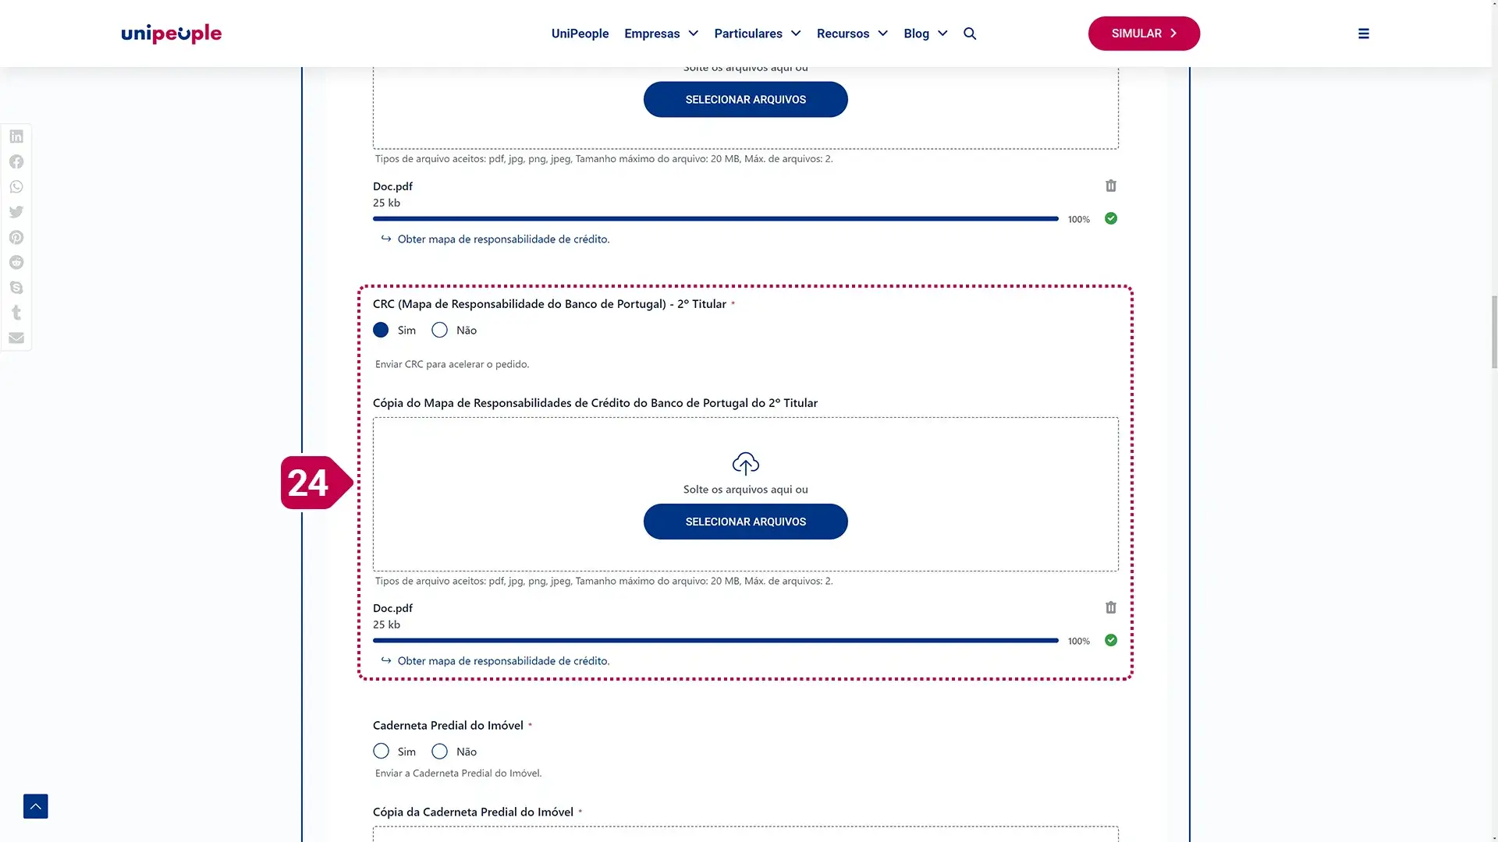Share page on LinkedIn sidebar icon
Viewport: 1498px width, 842px height.
click(x=16, y=136)
